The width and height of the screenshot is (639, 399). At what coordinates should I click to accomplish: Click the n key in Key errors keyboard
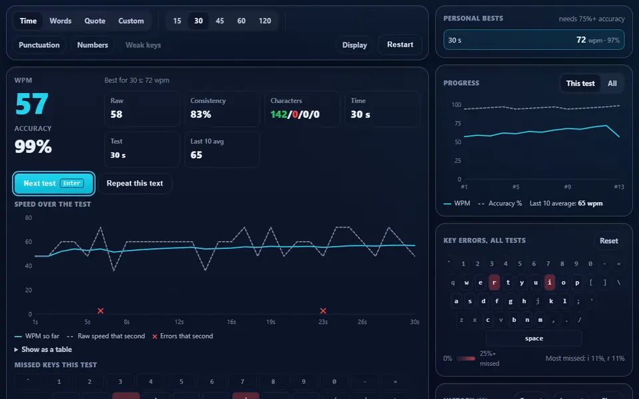coord(527,320)
